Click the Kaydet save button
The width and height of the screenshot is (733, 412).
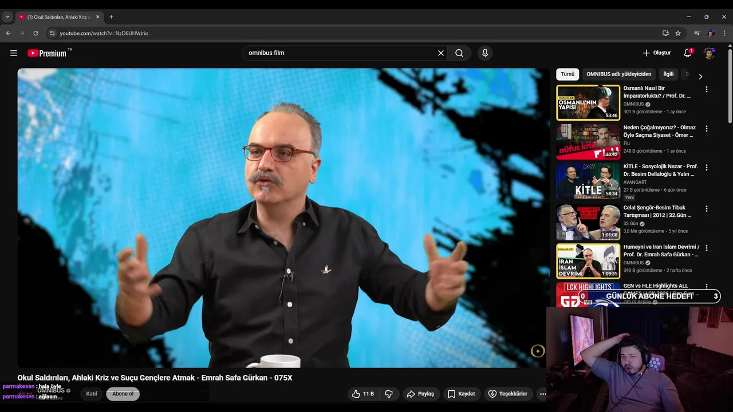(x=461, y=394)
